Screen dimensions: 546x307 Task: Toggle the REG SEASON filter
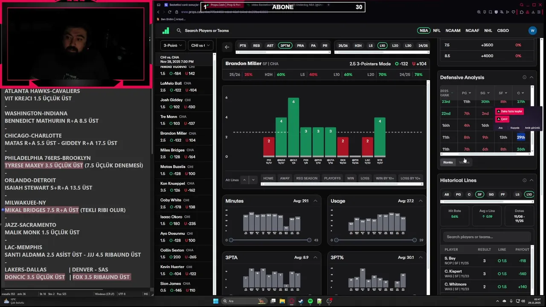[x=307, y=178]
